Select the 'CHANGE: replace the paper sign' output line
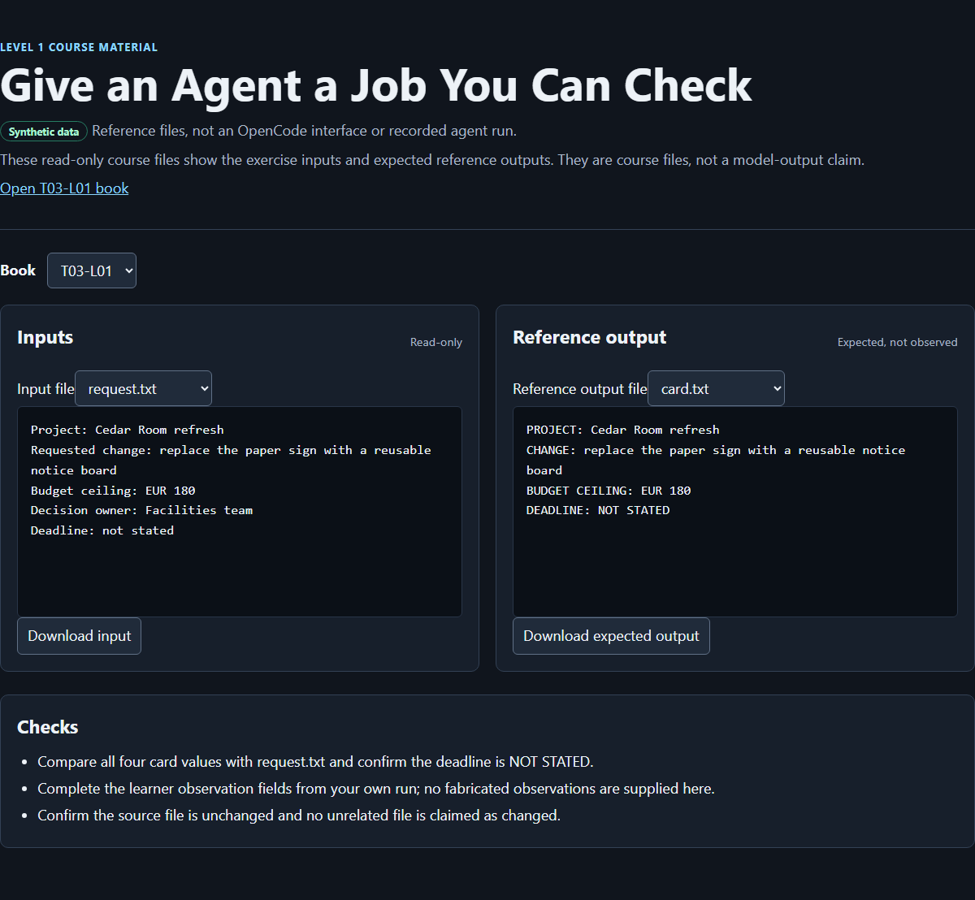975x900 pixels. click(716, 460)
